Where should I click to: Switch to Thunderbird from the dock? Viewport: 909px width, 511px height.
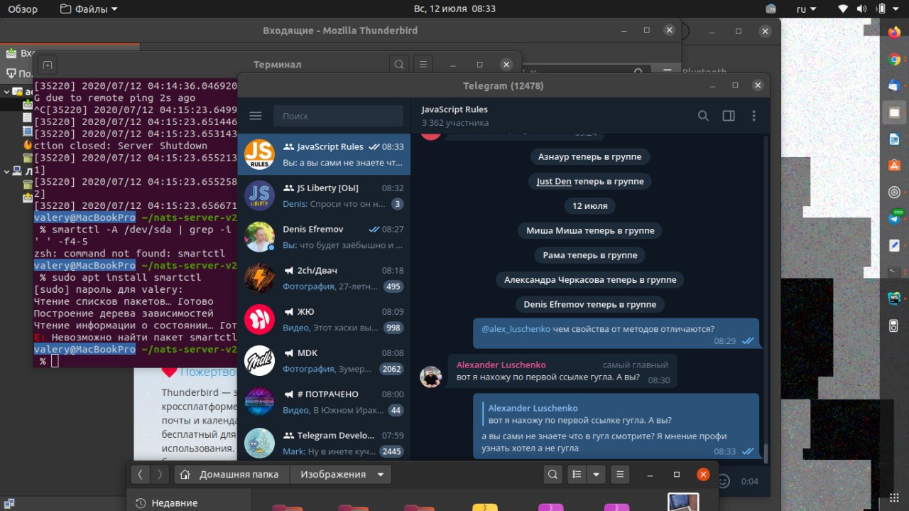coord(894,86)
